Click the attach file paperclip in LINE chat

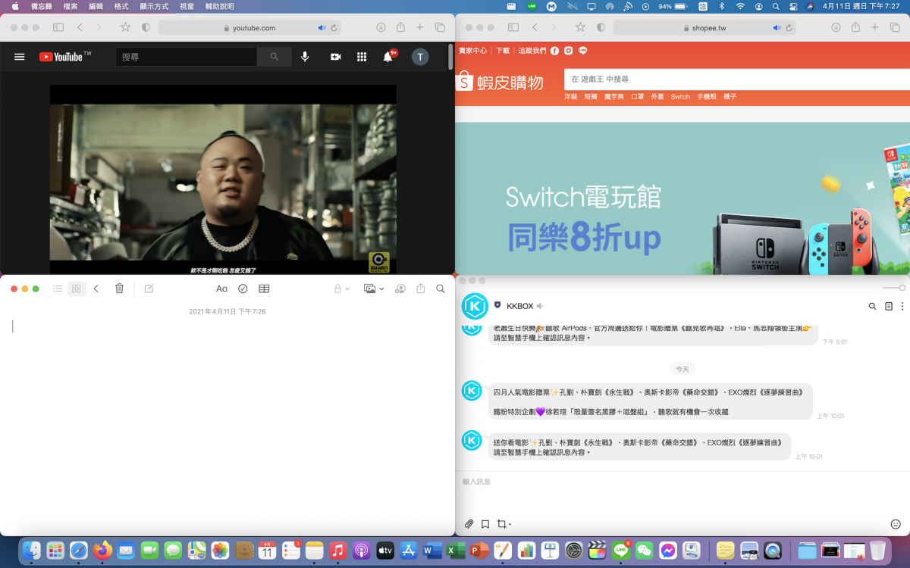469,524
